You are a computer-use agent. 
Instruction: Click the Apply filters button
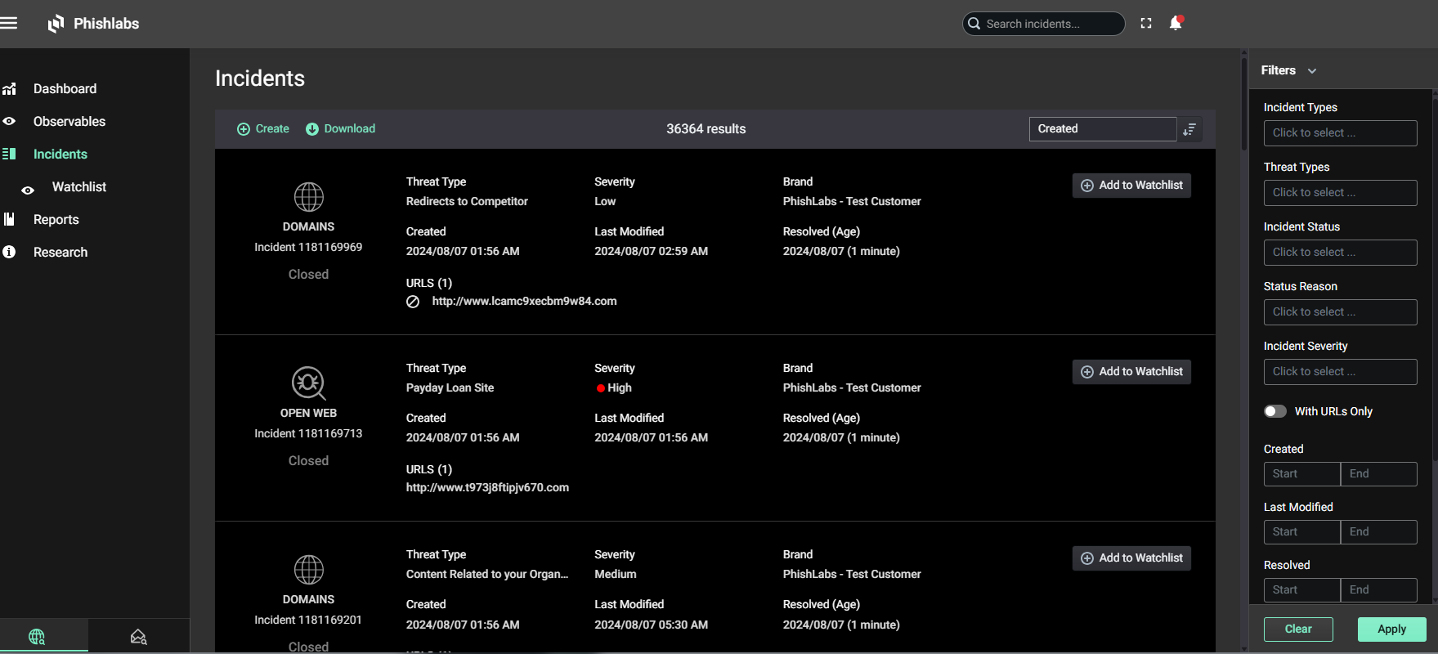click(1391, 629)
